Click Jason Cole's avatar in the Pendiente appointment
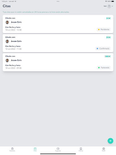 coord(7,22)
